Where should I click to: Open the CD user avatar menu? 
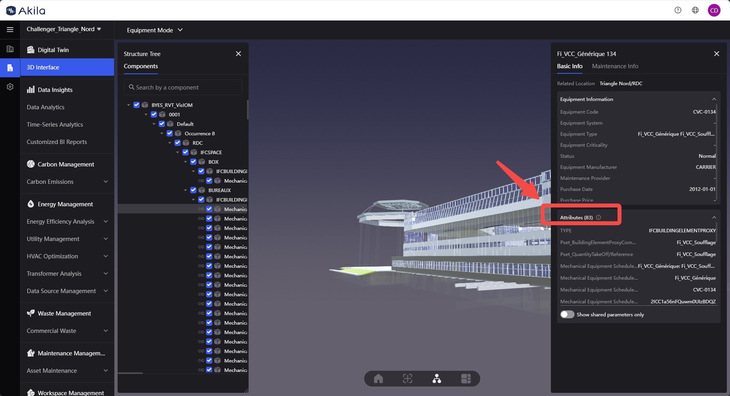tap(714, 10)
